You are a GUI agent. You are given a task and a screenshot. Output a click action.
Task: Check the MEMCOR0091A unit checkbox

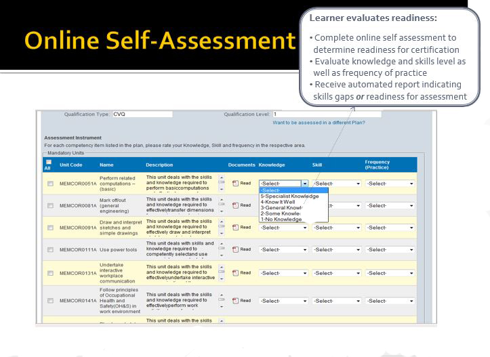(50, 228)
